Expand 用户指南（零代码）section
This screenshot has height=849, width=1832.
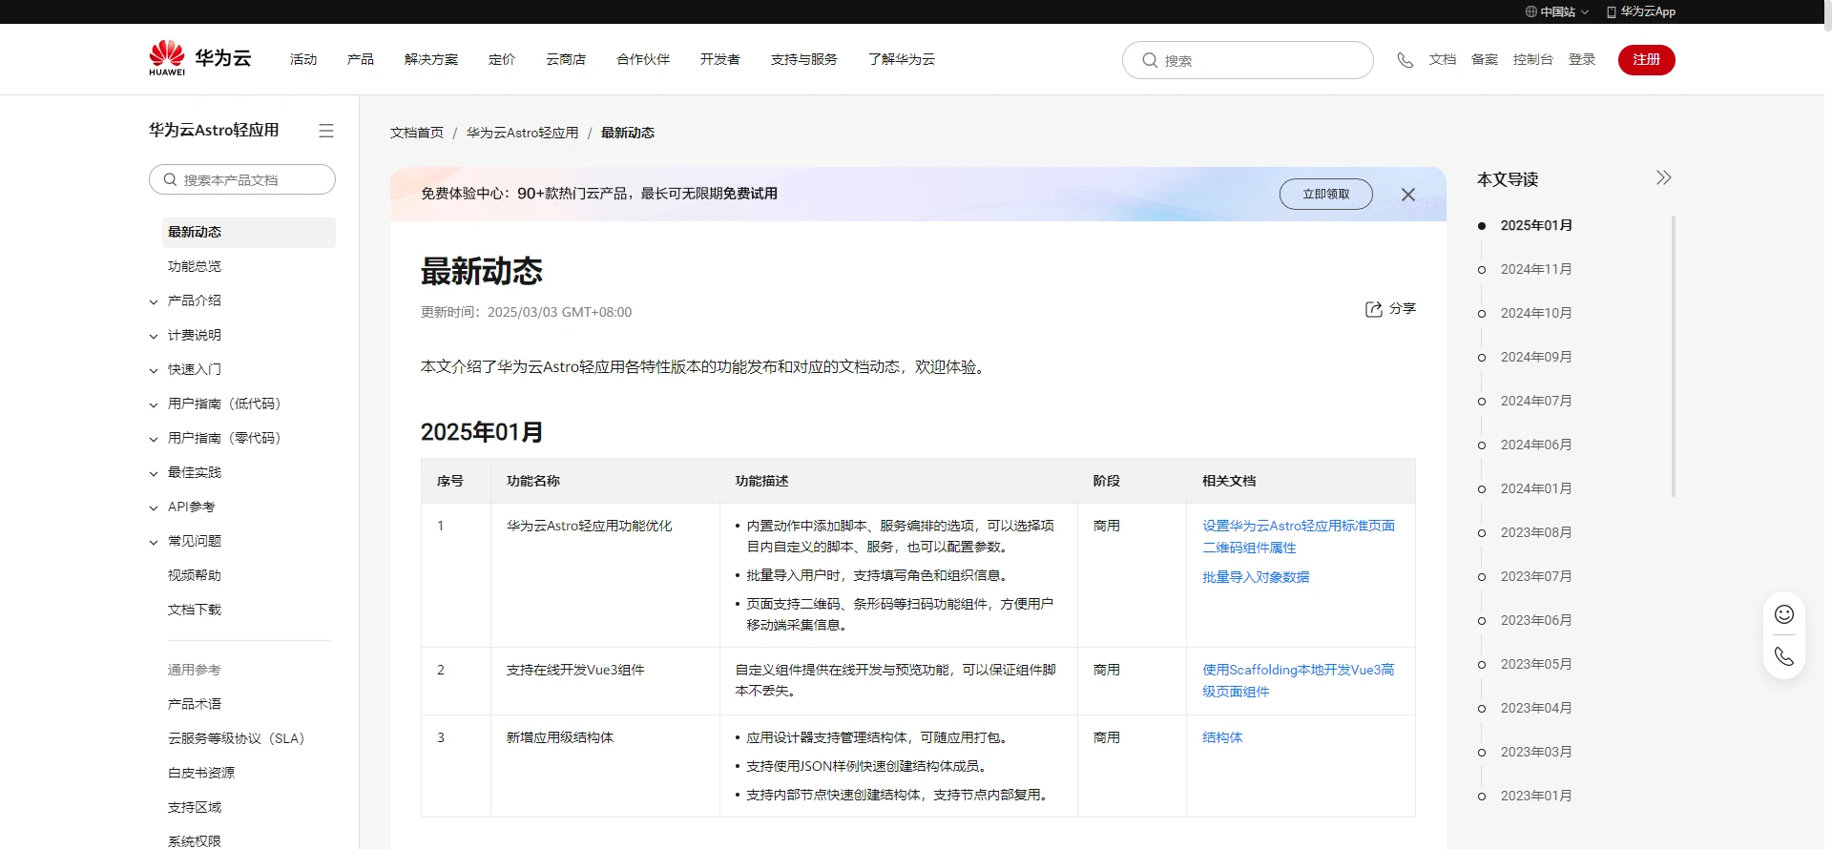(x=154, y=439)
